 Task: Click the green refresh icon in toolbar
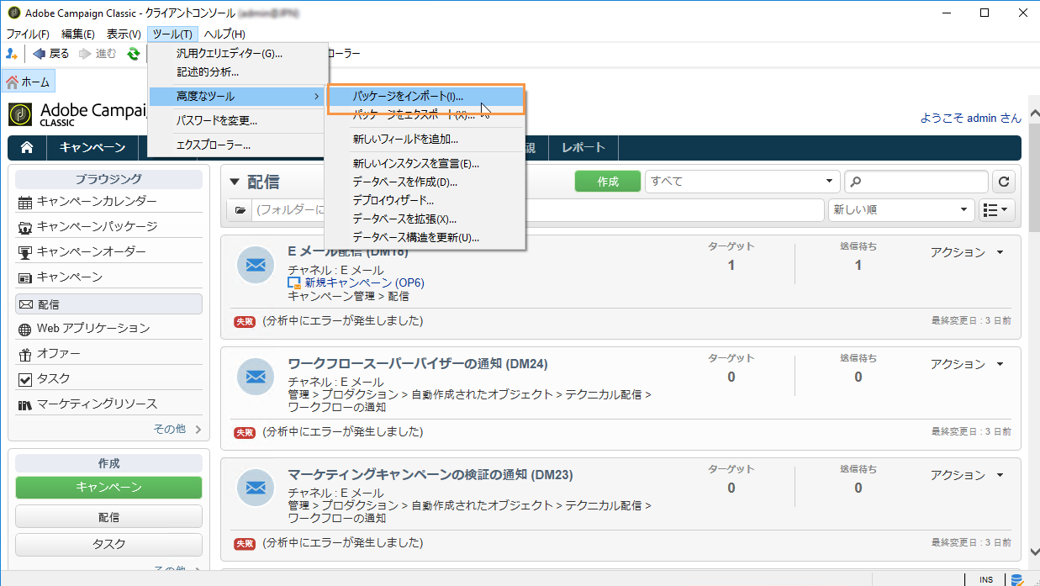(133, 54)
